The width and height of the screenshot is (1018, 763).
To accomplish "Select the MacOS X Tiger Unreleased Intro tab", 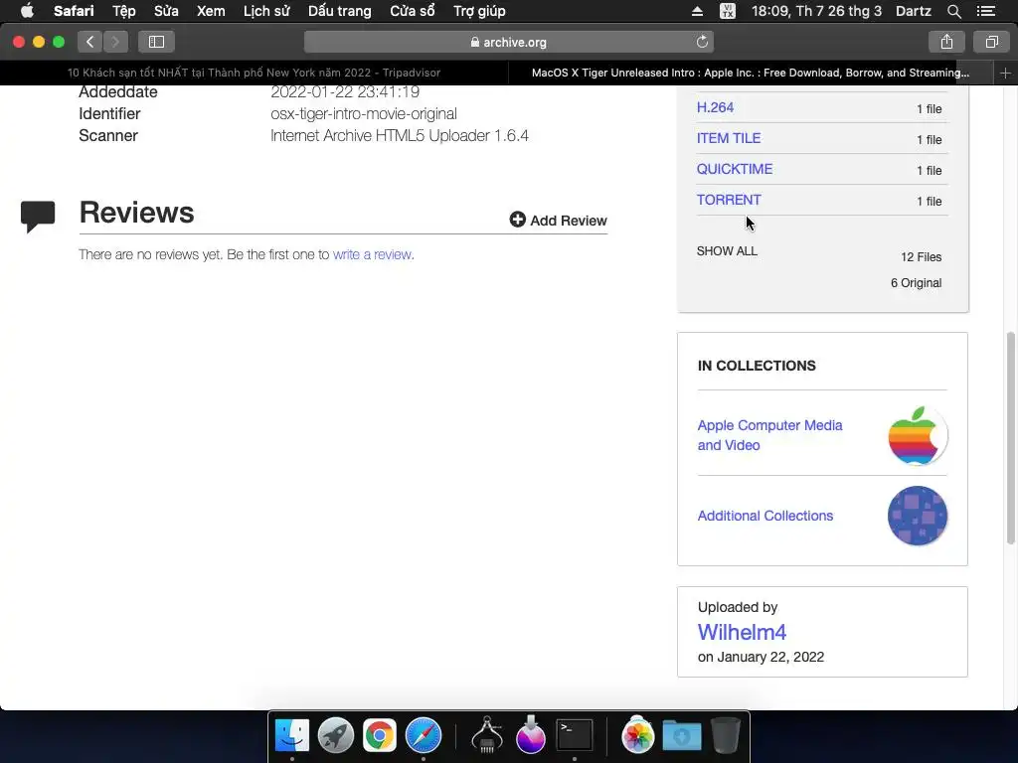I will pos(751,73).
